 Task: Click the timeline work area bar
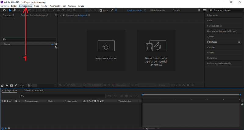pos(191,95)
